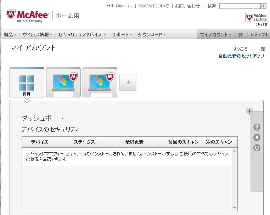Click the デバイス column header
This screenshot has width=270, height=215.
coord(40,142)
